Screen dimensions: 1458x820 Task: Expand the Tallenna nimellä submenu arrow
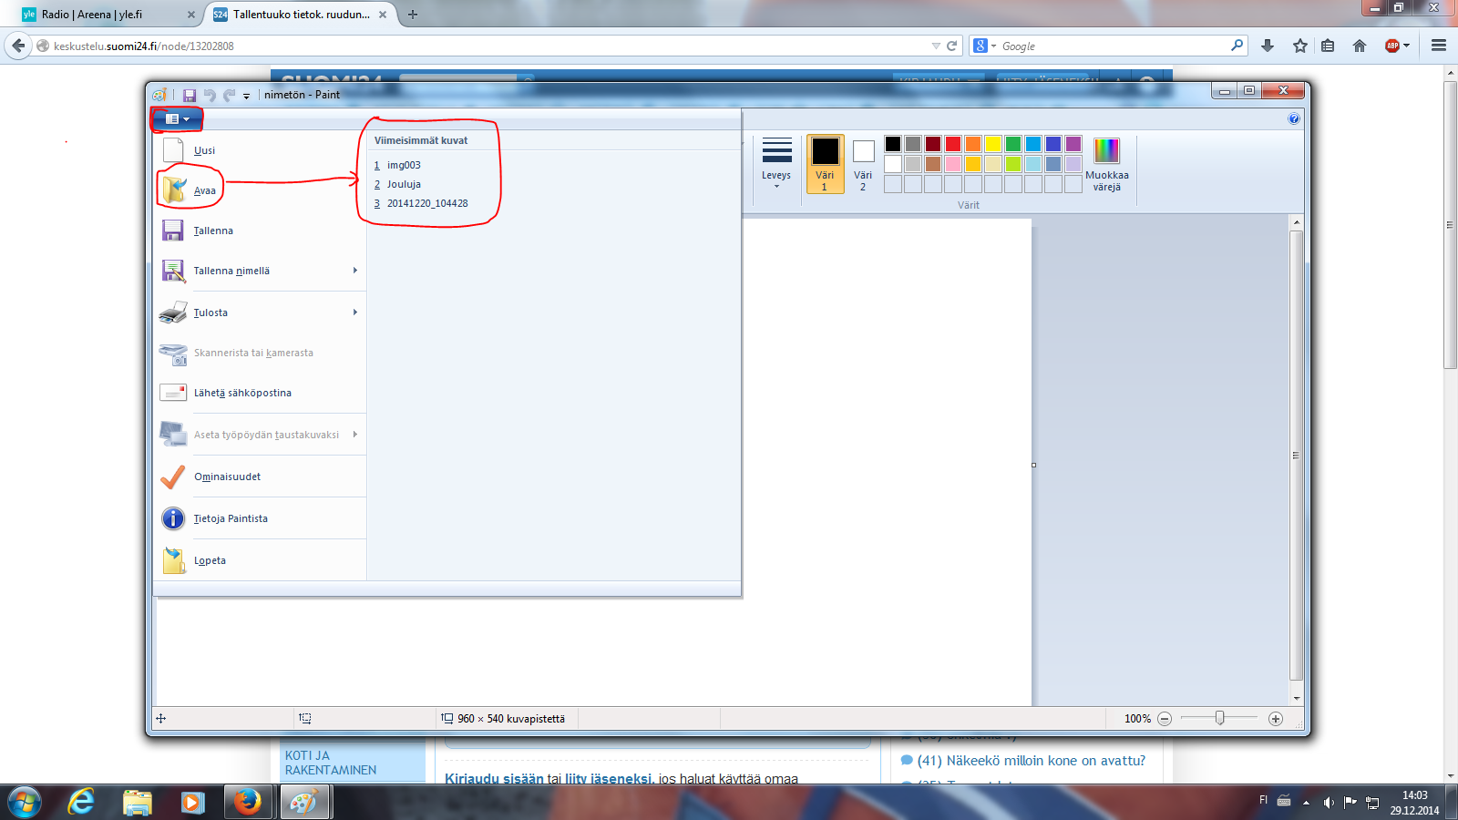click(x=355, y=271)
